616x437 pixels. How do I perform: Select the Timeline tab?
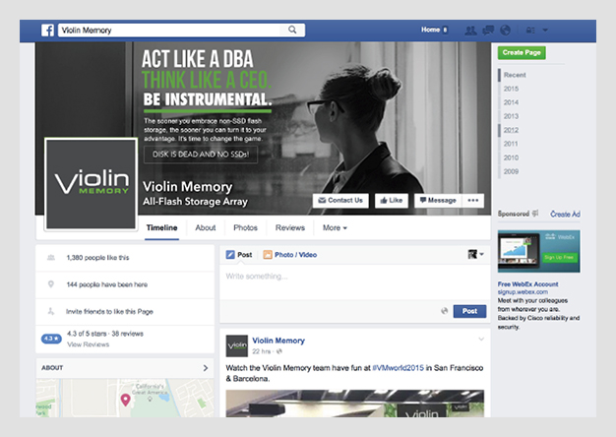tap(161, 228)
